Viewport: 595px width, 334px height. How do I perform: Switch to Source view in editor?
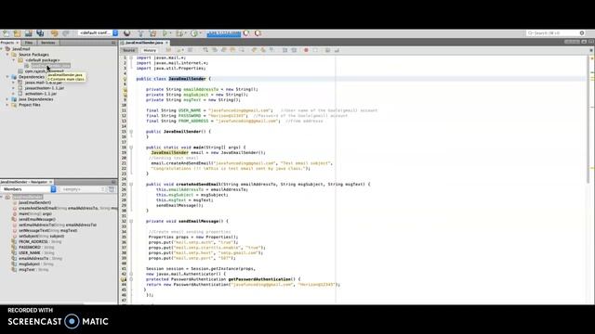[x=129, y=50]
